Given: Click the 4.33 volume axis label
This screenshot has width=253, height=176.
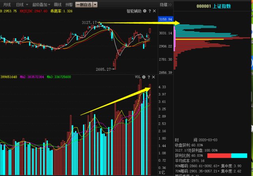Looking at the screenshot, I should 162,87.
